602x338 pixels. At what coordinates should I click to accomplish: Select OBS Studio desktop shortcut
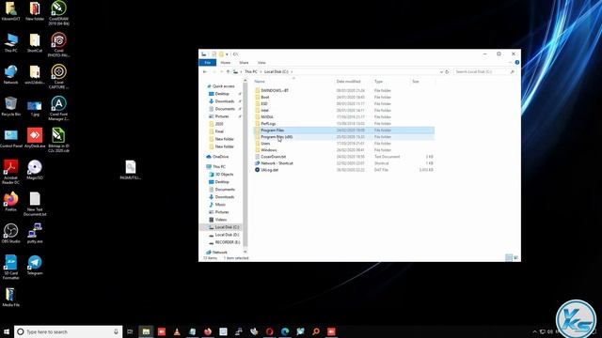coord(10,234)
